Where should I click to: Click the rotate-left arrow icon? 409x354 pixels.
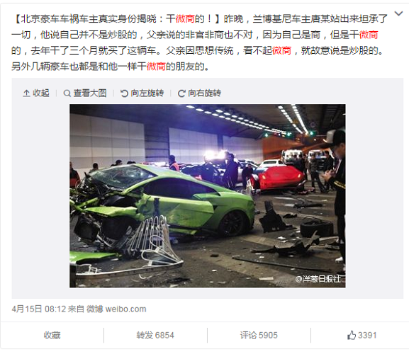coord(124,93)
